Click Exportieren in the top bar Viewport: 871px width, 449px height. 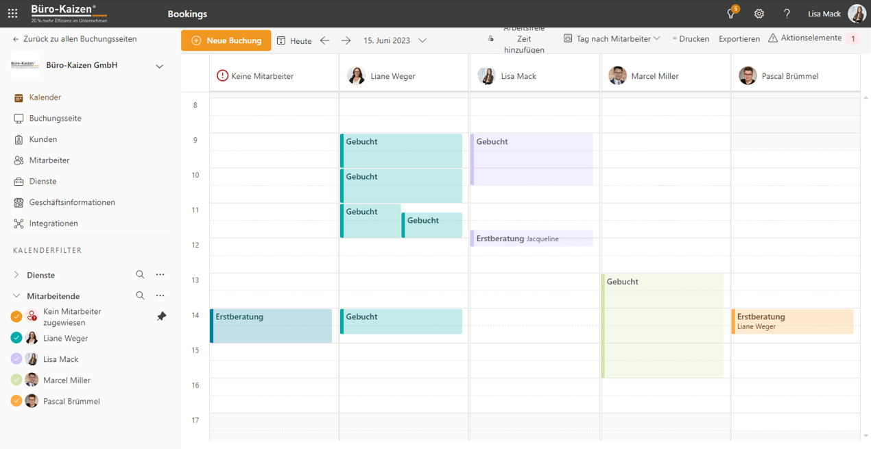(739, 39)
